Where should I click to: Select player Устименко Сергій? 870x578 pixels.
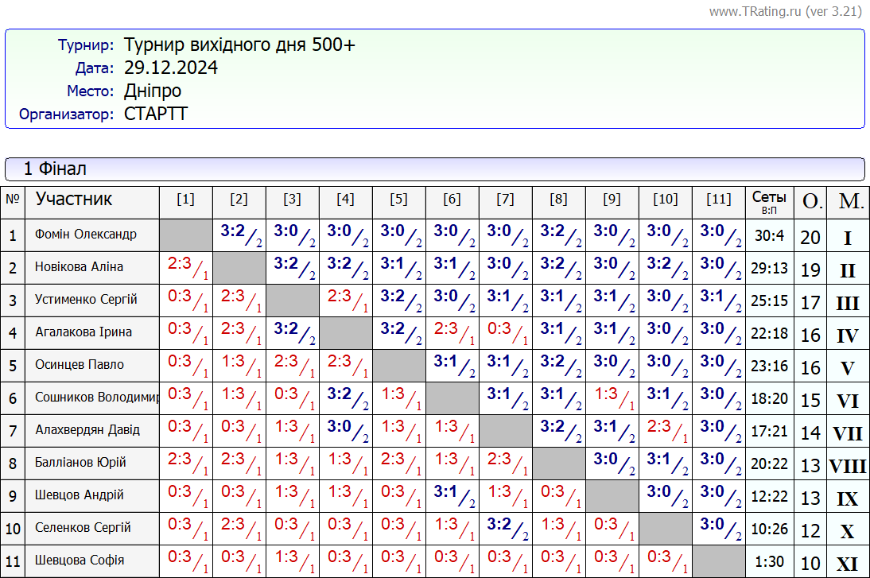coord(86,300)
